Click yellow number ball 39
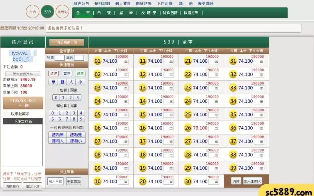Viewport: 314px width, 196px height. coord(233,168)
